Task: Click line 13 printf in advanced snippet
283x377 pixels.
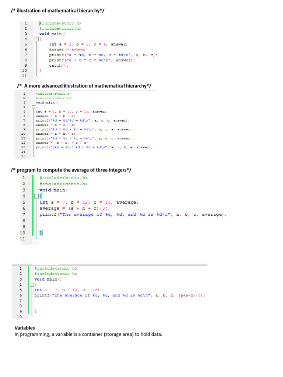Action: point(94,147)
